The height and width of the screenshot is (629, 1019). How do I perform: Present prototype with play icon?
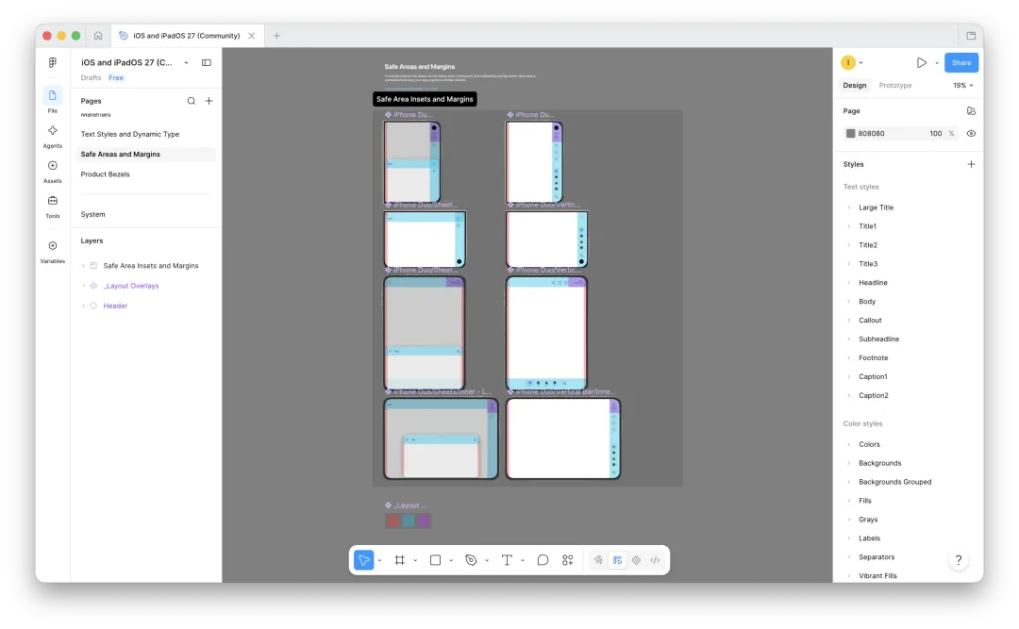click(922, 63)
